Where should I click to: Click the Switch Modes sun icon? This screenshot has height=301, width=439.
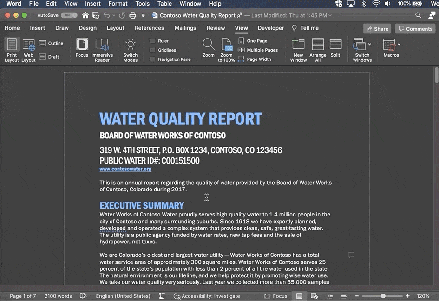coord(131,45)
